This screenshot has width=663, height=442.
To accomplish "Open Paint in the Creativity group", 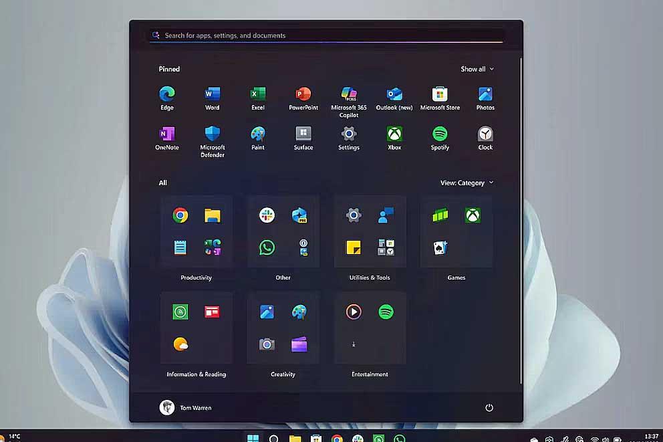I will tap(299, 312).
